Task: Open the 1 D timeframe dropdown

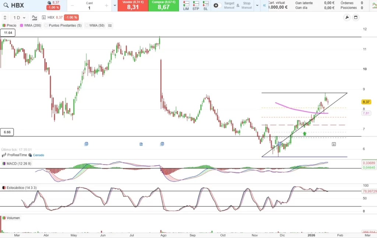Action: [x=20, y=17]
